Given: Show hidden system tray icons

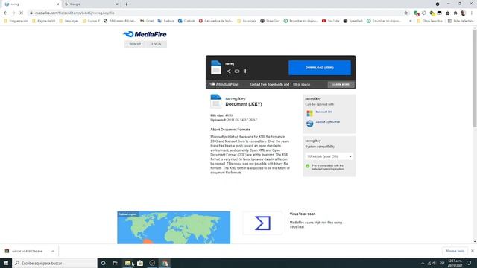Looking at the screenshot, I should point(423,263).
